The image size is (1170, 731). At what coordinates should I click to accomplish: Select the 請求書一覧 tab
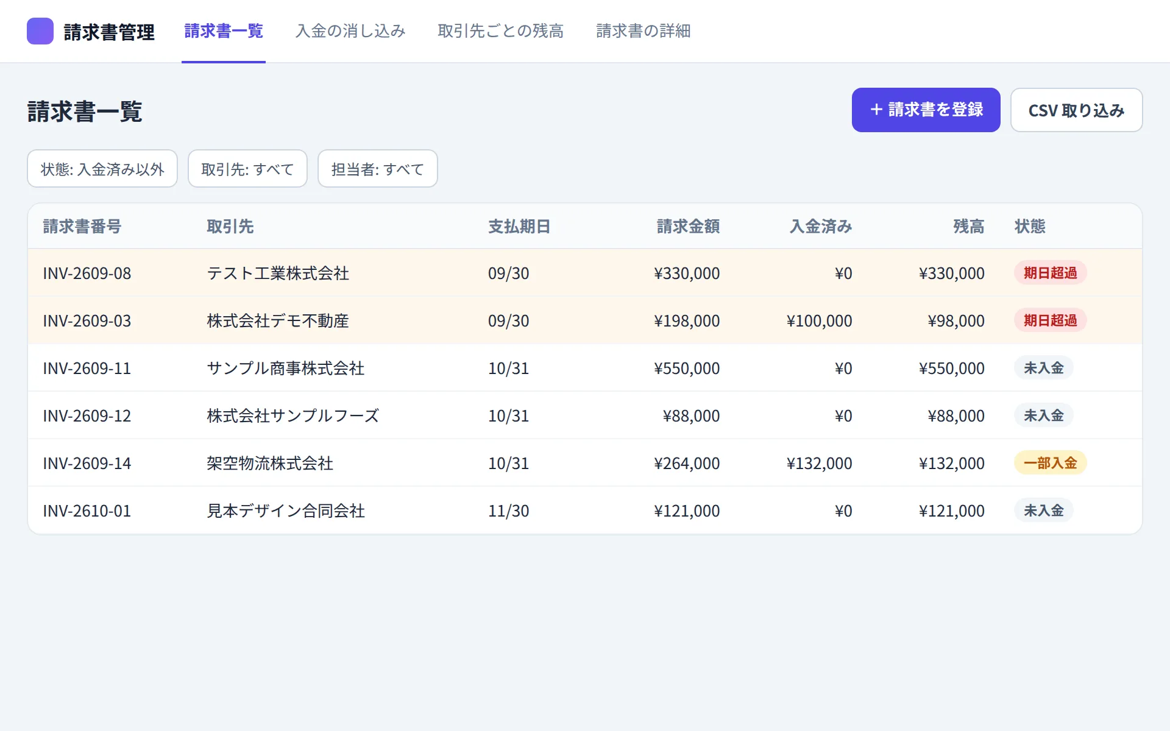coord(224,31)
